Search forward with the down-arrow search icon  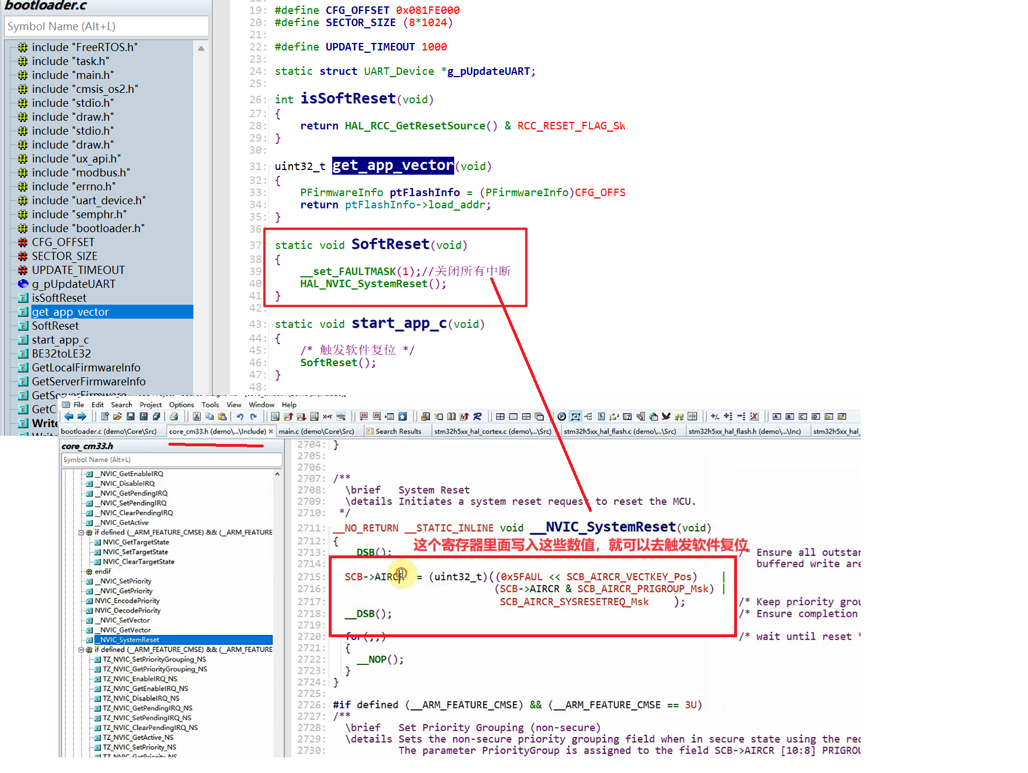(301, 416)
